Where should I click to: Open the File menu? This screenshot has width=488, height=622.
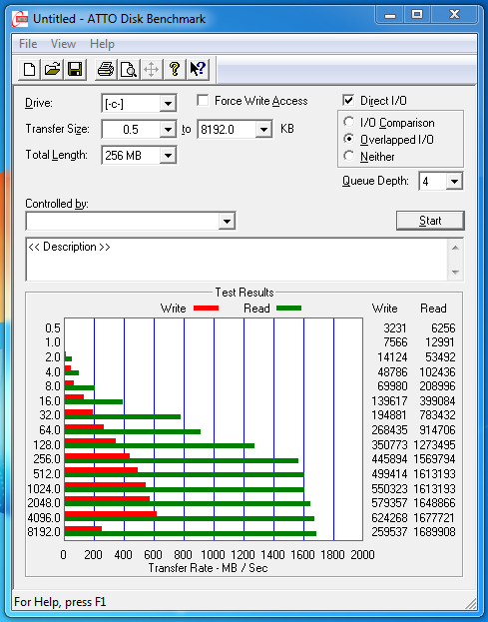[x=28, y=44]
